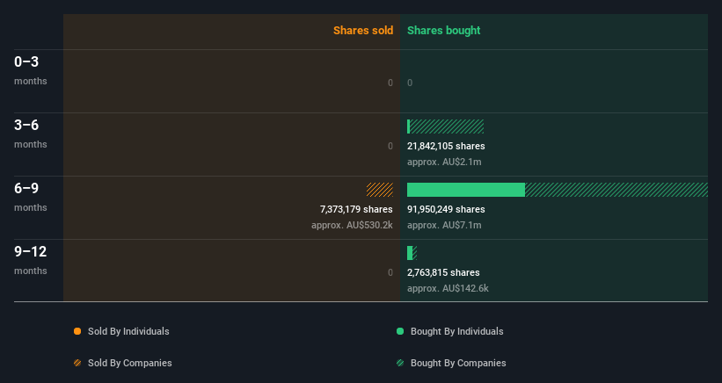Image resolution: width=722 pixels, height=383 pixels.
Task: Click the green Bought By Individuals legend dot
Action: tap(400, 331)
